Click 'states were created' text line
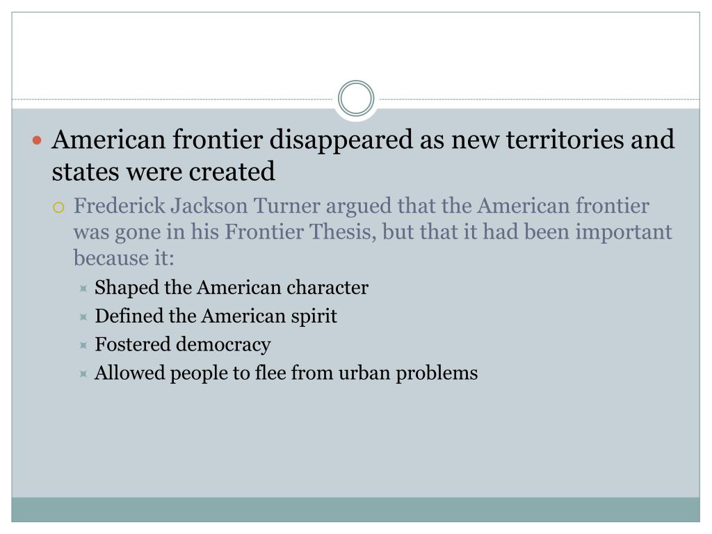 pyautogui.click(x=163, y=172)
